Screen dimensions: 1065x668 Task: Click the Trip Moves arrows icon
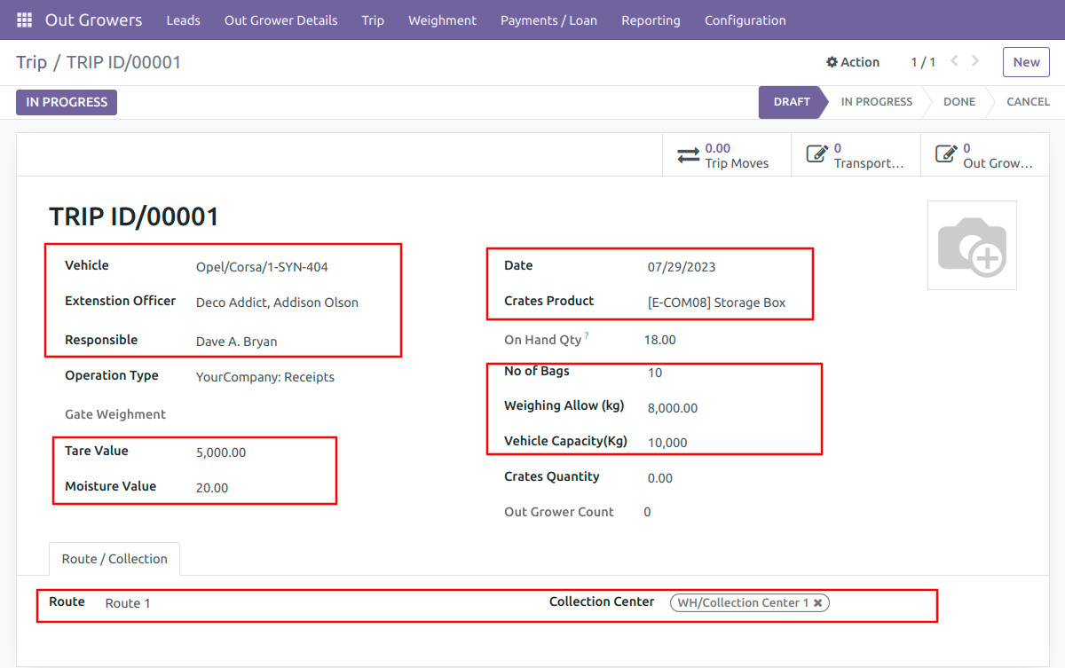[x=689, y=155]
